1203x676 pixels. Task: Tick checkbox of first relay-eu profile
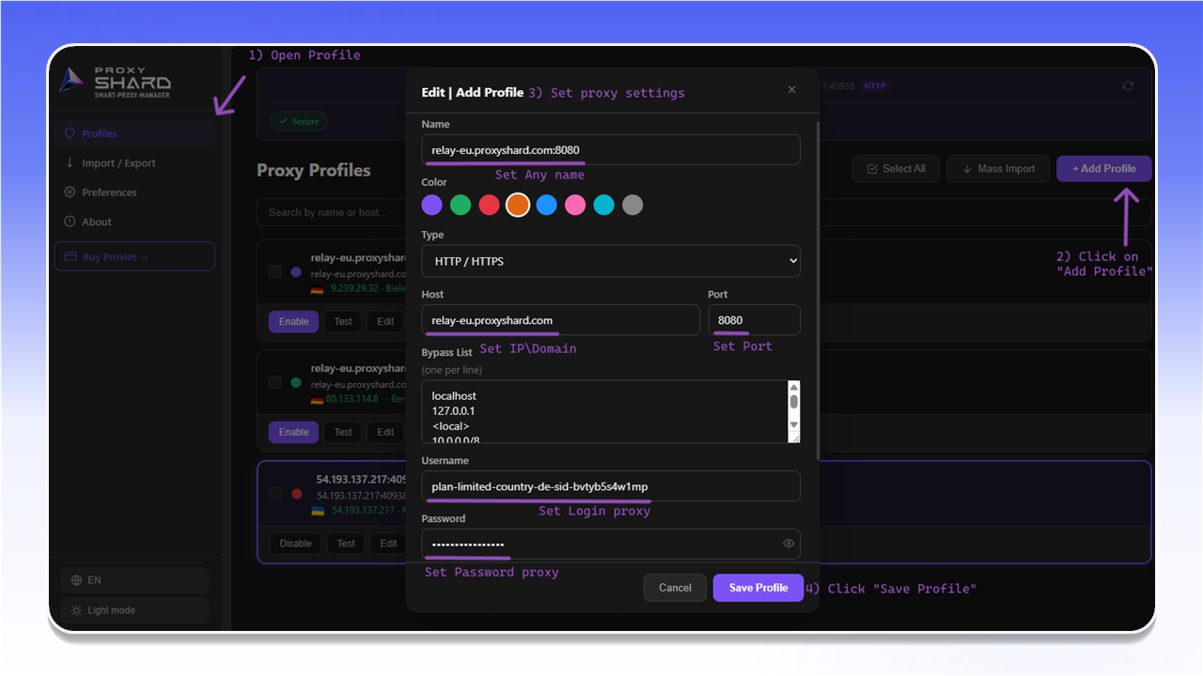(274, 271)
